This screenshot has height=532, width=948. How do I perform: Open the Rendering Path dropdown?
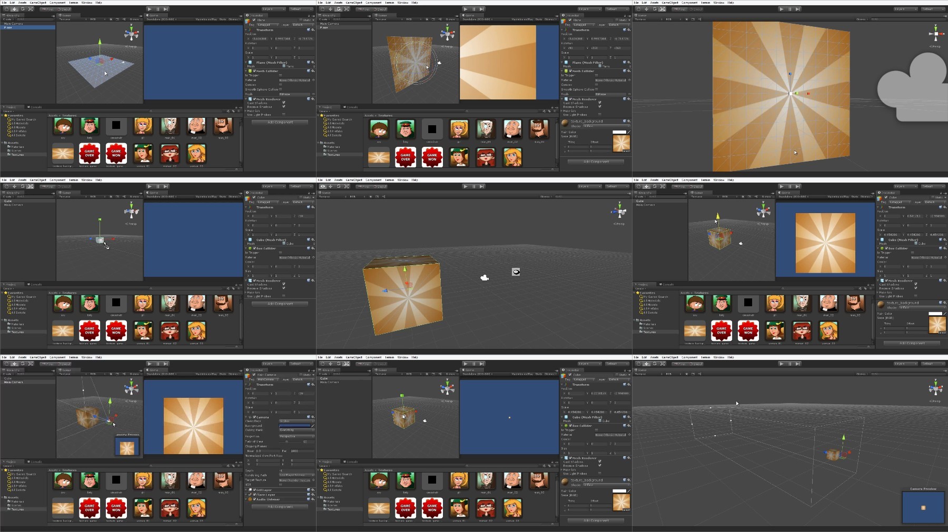coord(297,475)
